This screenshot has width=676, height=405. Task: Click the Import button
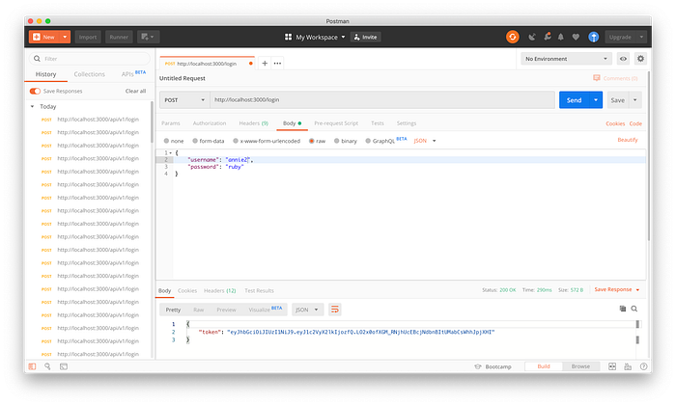coord(88,37)
